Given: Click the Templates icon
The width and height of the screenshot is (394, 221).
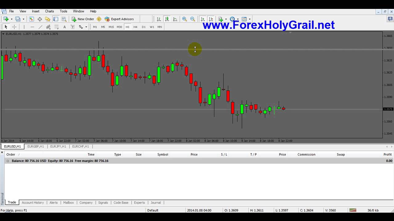Looking at the screenshot, I should click(x=244, y=19).
